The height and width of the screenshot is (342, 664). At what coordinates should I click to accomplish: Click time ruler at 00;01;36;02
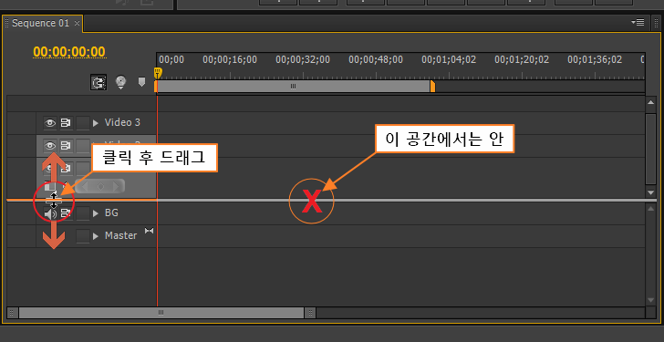pos(595,59)
